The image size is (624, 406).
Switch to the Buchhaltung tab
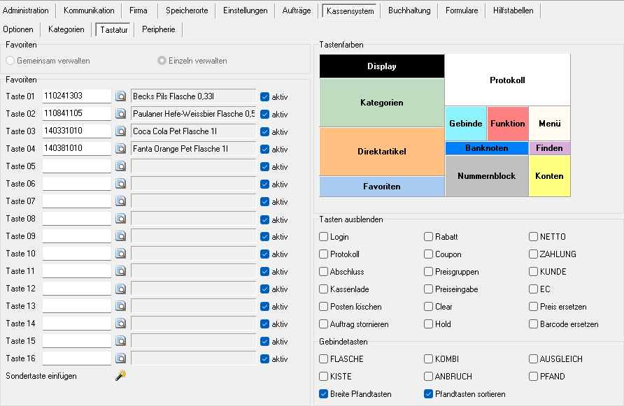[409, 10]
